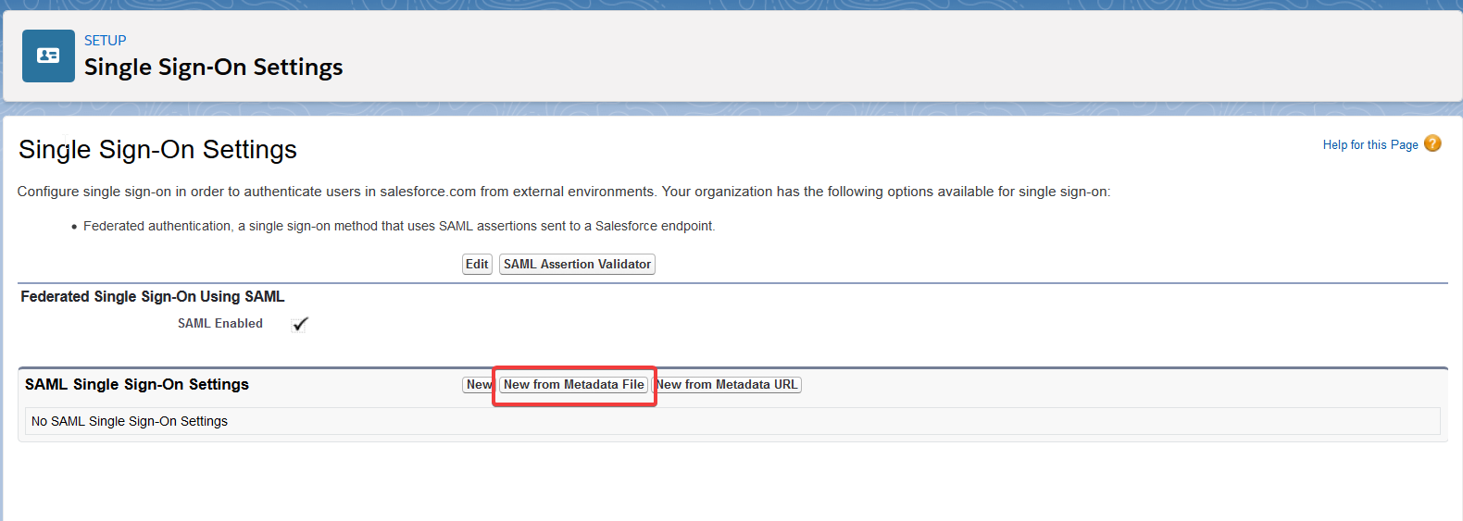Click the New button for SAML settings
The height and width of the screenshot is (521, 1463).
478,385
